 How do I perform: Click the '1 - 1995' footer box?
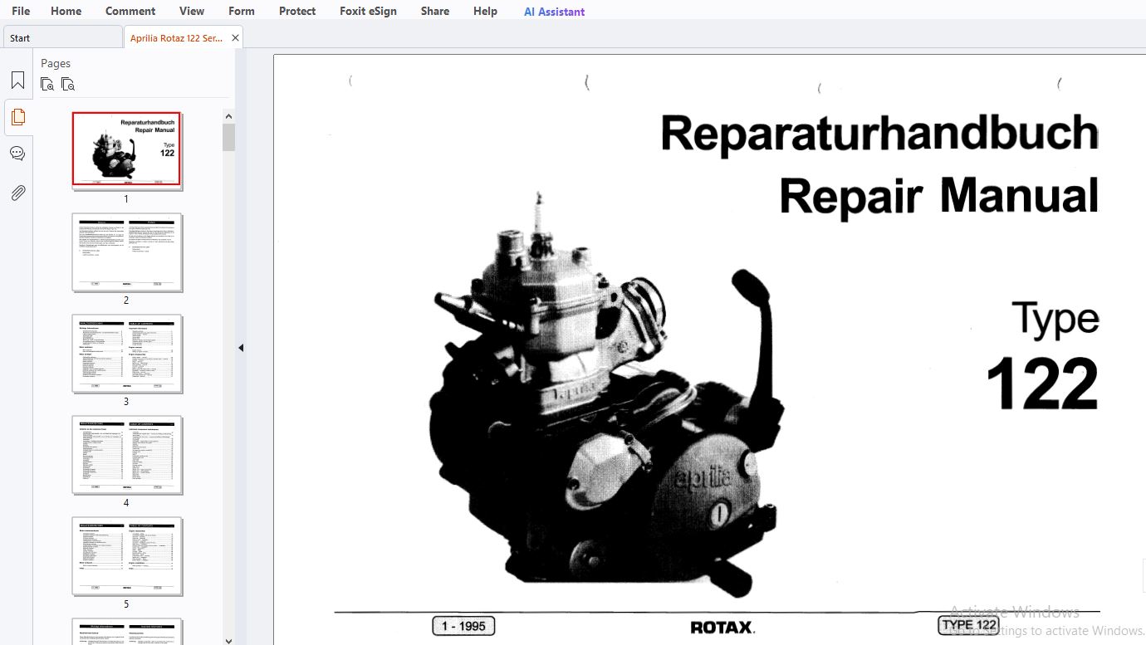click(463, 626)
